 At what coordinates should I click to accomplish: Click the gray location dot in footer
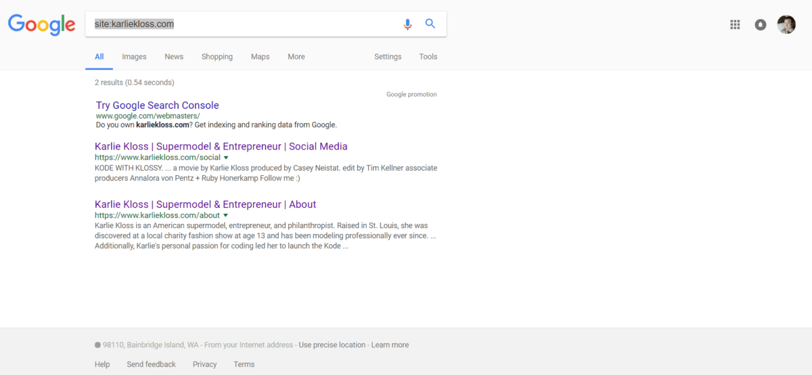(97, 345)
